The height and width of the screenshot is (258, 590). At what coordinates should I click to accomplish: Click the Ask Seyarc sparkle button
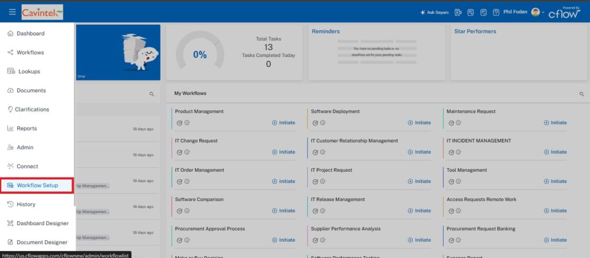click(436, 12)
